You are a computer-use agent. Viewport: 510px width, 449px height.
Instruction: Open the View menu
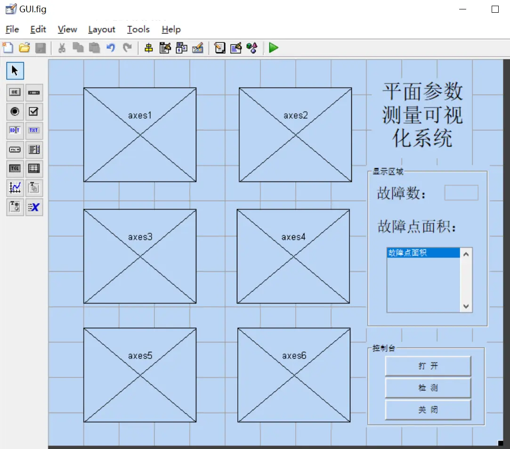point(67,29)
